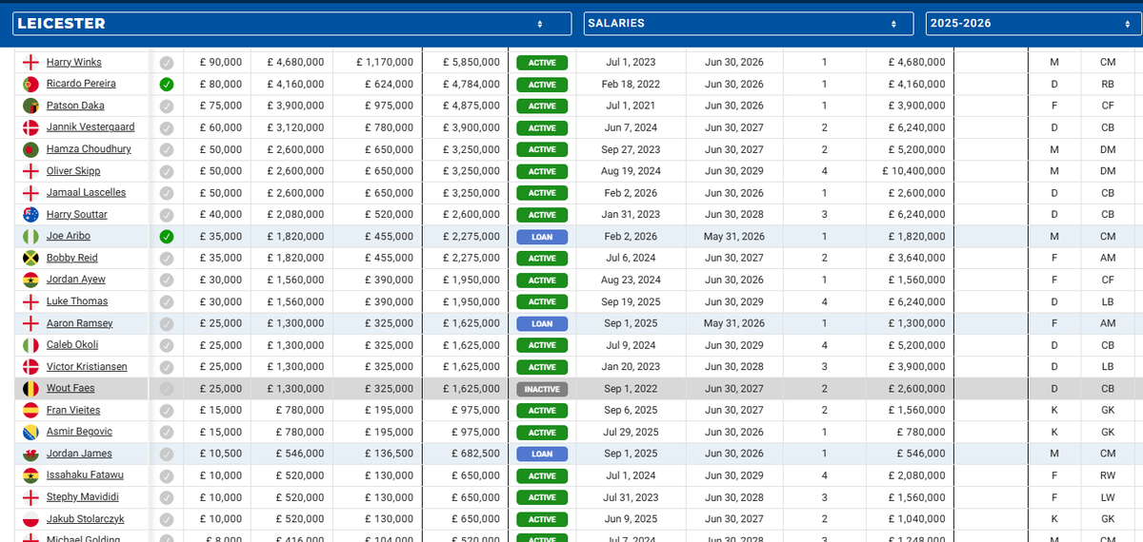Click Denmark flag icon beside Victor Kristiansen
This screenshot has width=1143, height=542.
tap(30, 366)
